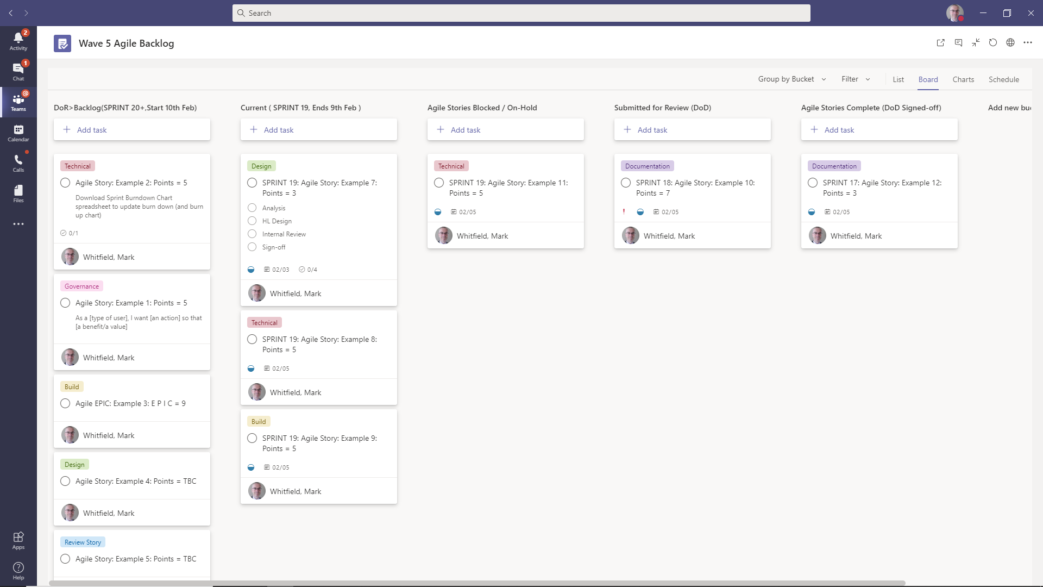The image size is (1043, 587).
Task: Click the pop-out tab icon
Action: [x=940, y=43]
